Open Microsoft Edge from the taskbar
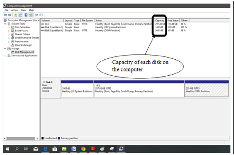The width and height of the screenshot is (234, 155). [45, 149]
